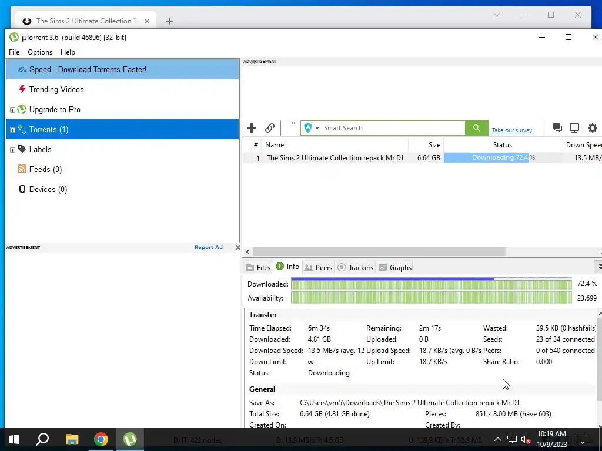Expand the Torrents tree node
The image size is (602, 451).
(12, 130)
